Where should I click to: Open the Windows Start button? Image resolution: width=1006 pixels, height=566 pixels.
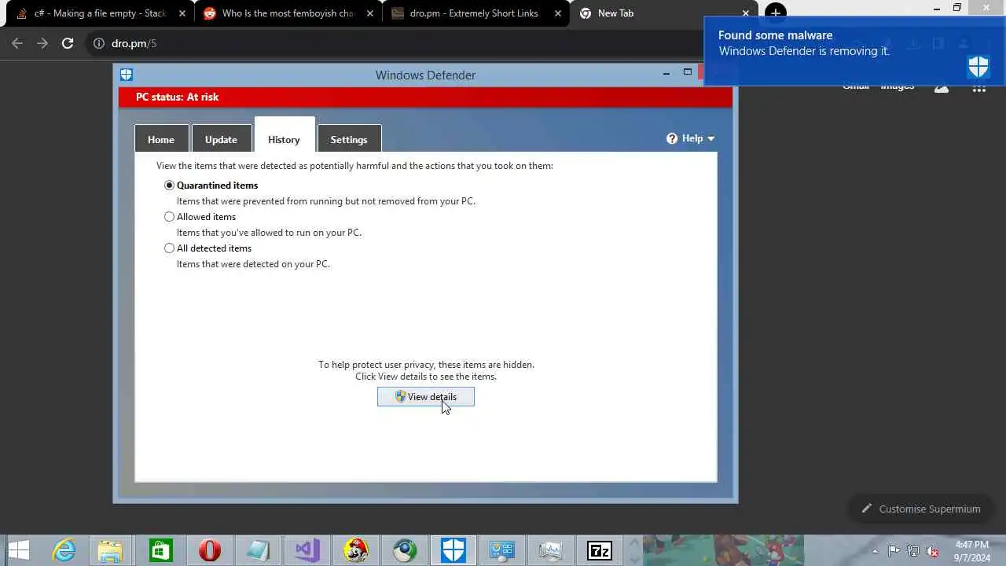pos(19,551)
